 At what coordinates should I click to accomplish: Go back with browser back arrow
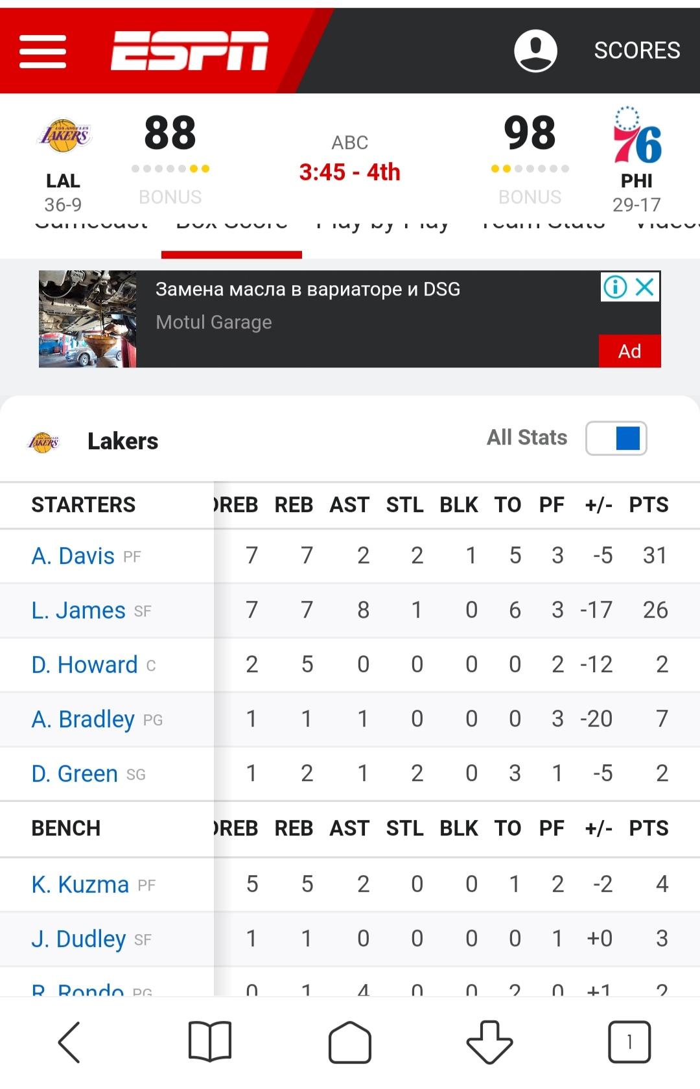[x=69, y=1042]
